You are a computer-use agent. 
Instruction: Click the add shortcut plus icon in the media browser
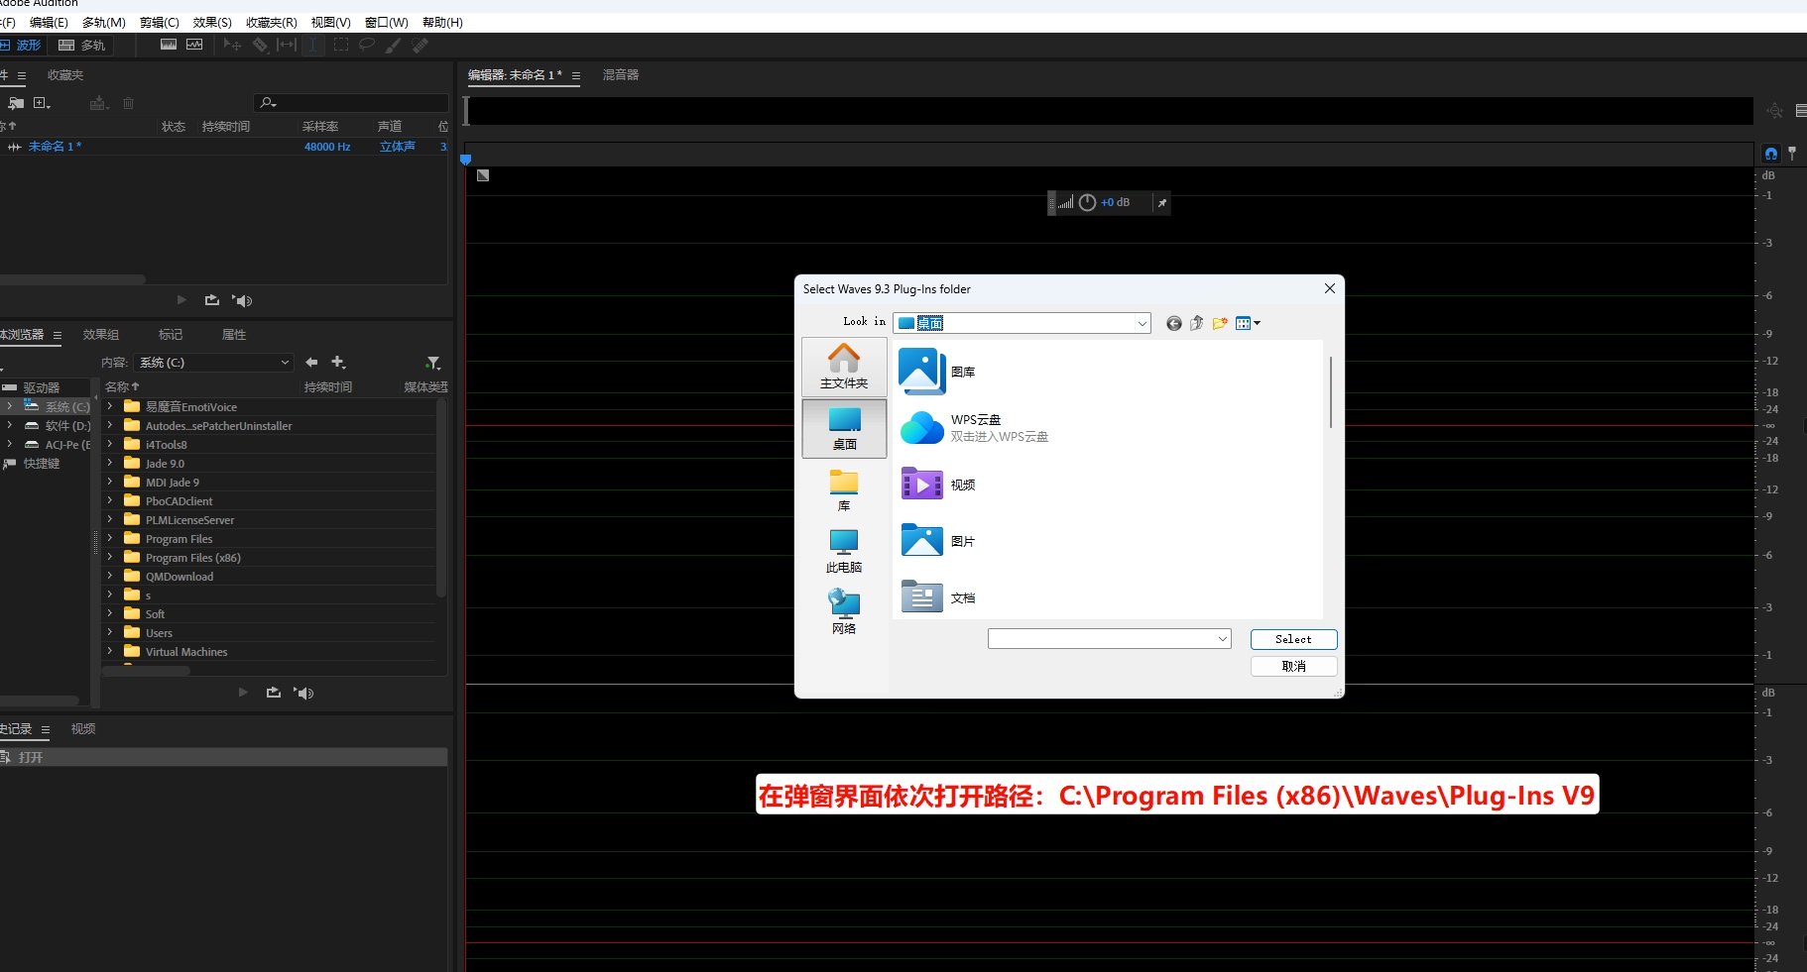[x=338, y=363]
